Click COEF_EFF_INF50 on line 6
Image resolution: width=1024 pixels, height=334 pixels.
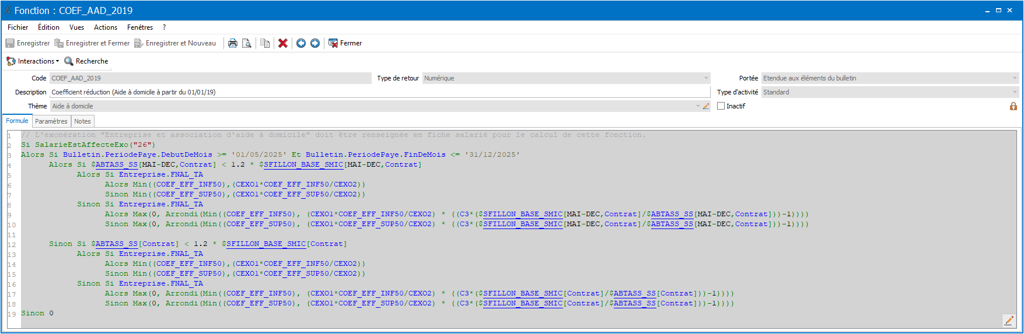point(190,184)
